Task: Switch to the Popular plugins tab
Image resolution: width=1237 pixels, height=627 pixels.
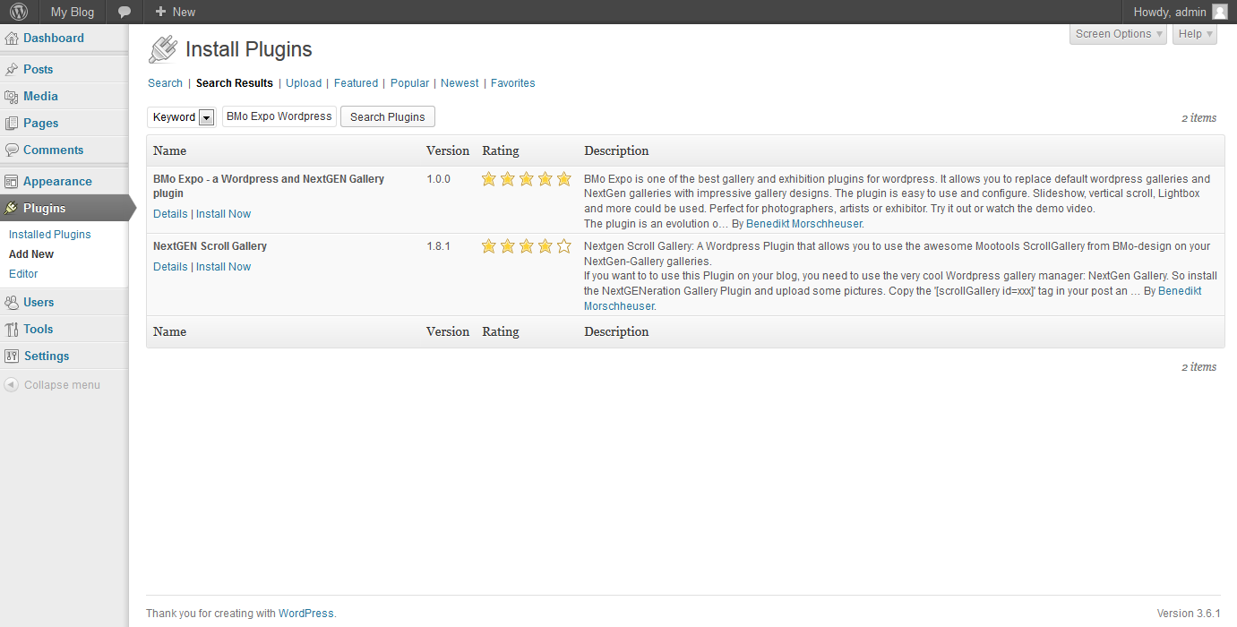Action: [409, 83]
